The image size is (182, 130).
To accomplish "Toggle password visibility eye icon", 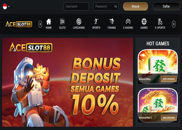I will 115,6.
